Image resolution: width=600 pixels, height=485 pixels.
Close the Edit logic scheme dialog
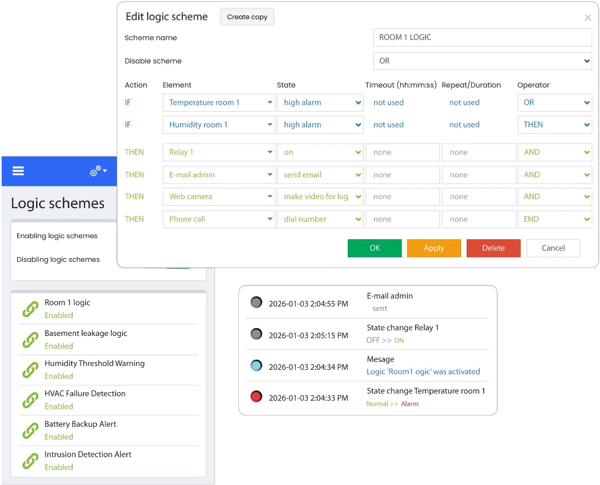(588, 18)
